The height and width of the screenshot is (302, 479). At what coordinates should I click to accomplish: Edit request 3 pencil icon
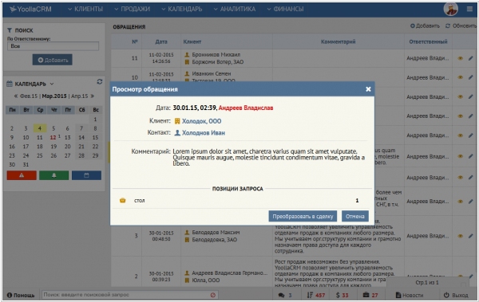[471, 236]
